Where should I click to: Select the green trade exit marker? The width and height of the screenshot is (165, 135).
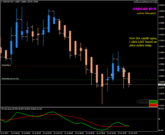click(x=124, y=71)
